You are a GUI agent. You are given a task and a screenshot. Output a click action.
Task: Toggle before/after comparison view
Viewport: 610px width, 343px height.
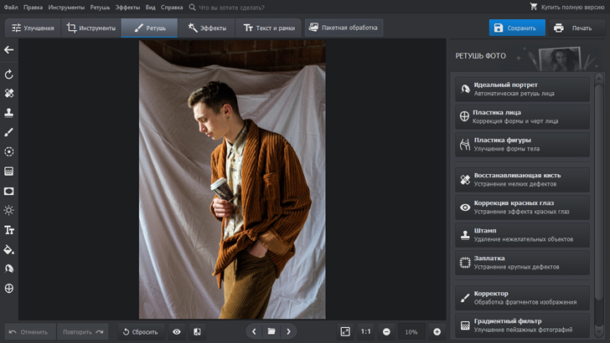tap(197, 332)
